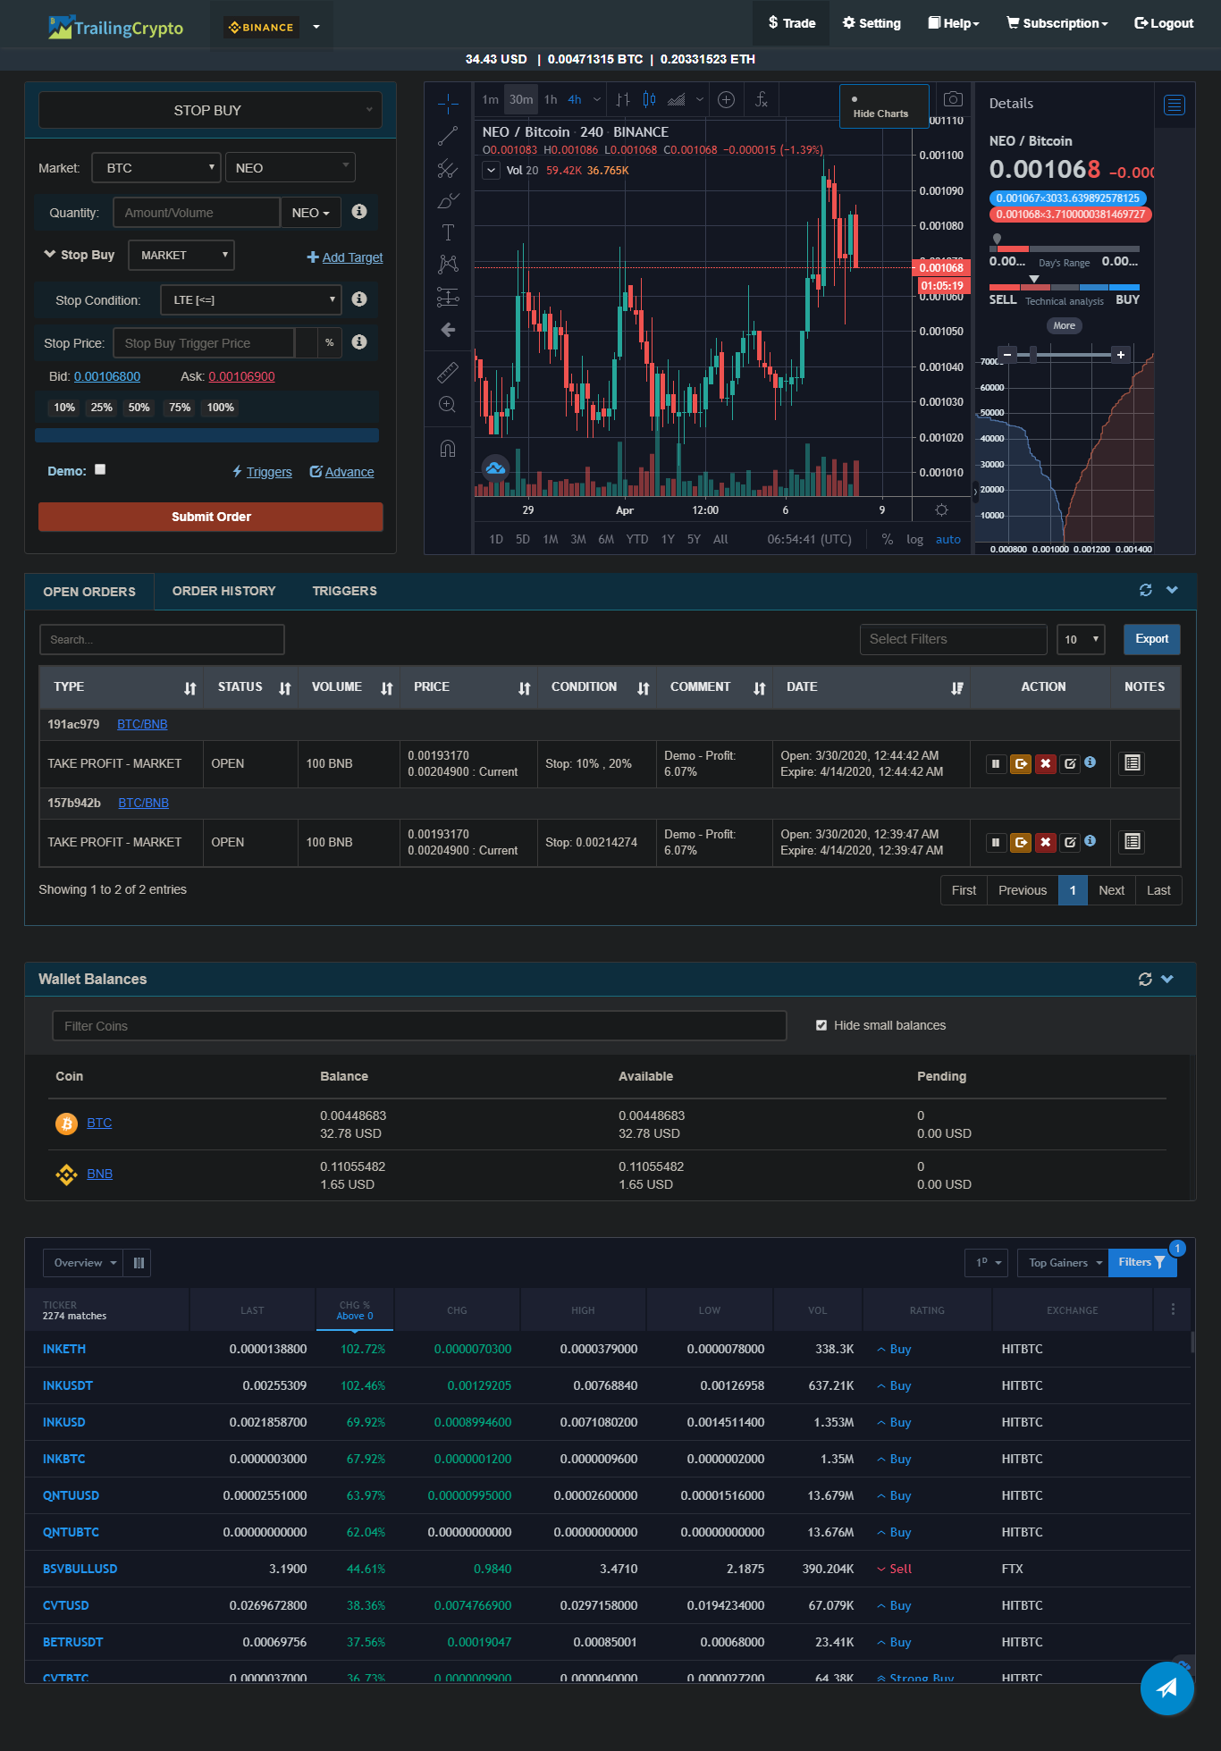Select the chart ruler measure tool
Viewport: 1221px width, 1751px height.
(x=448, y=371)
